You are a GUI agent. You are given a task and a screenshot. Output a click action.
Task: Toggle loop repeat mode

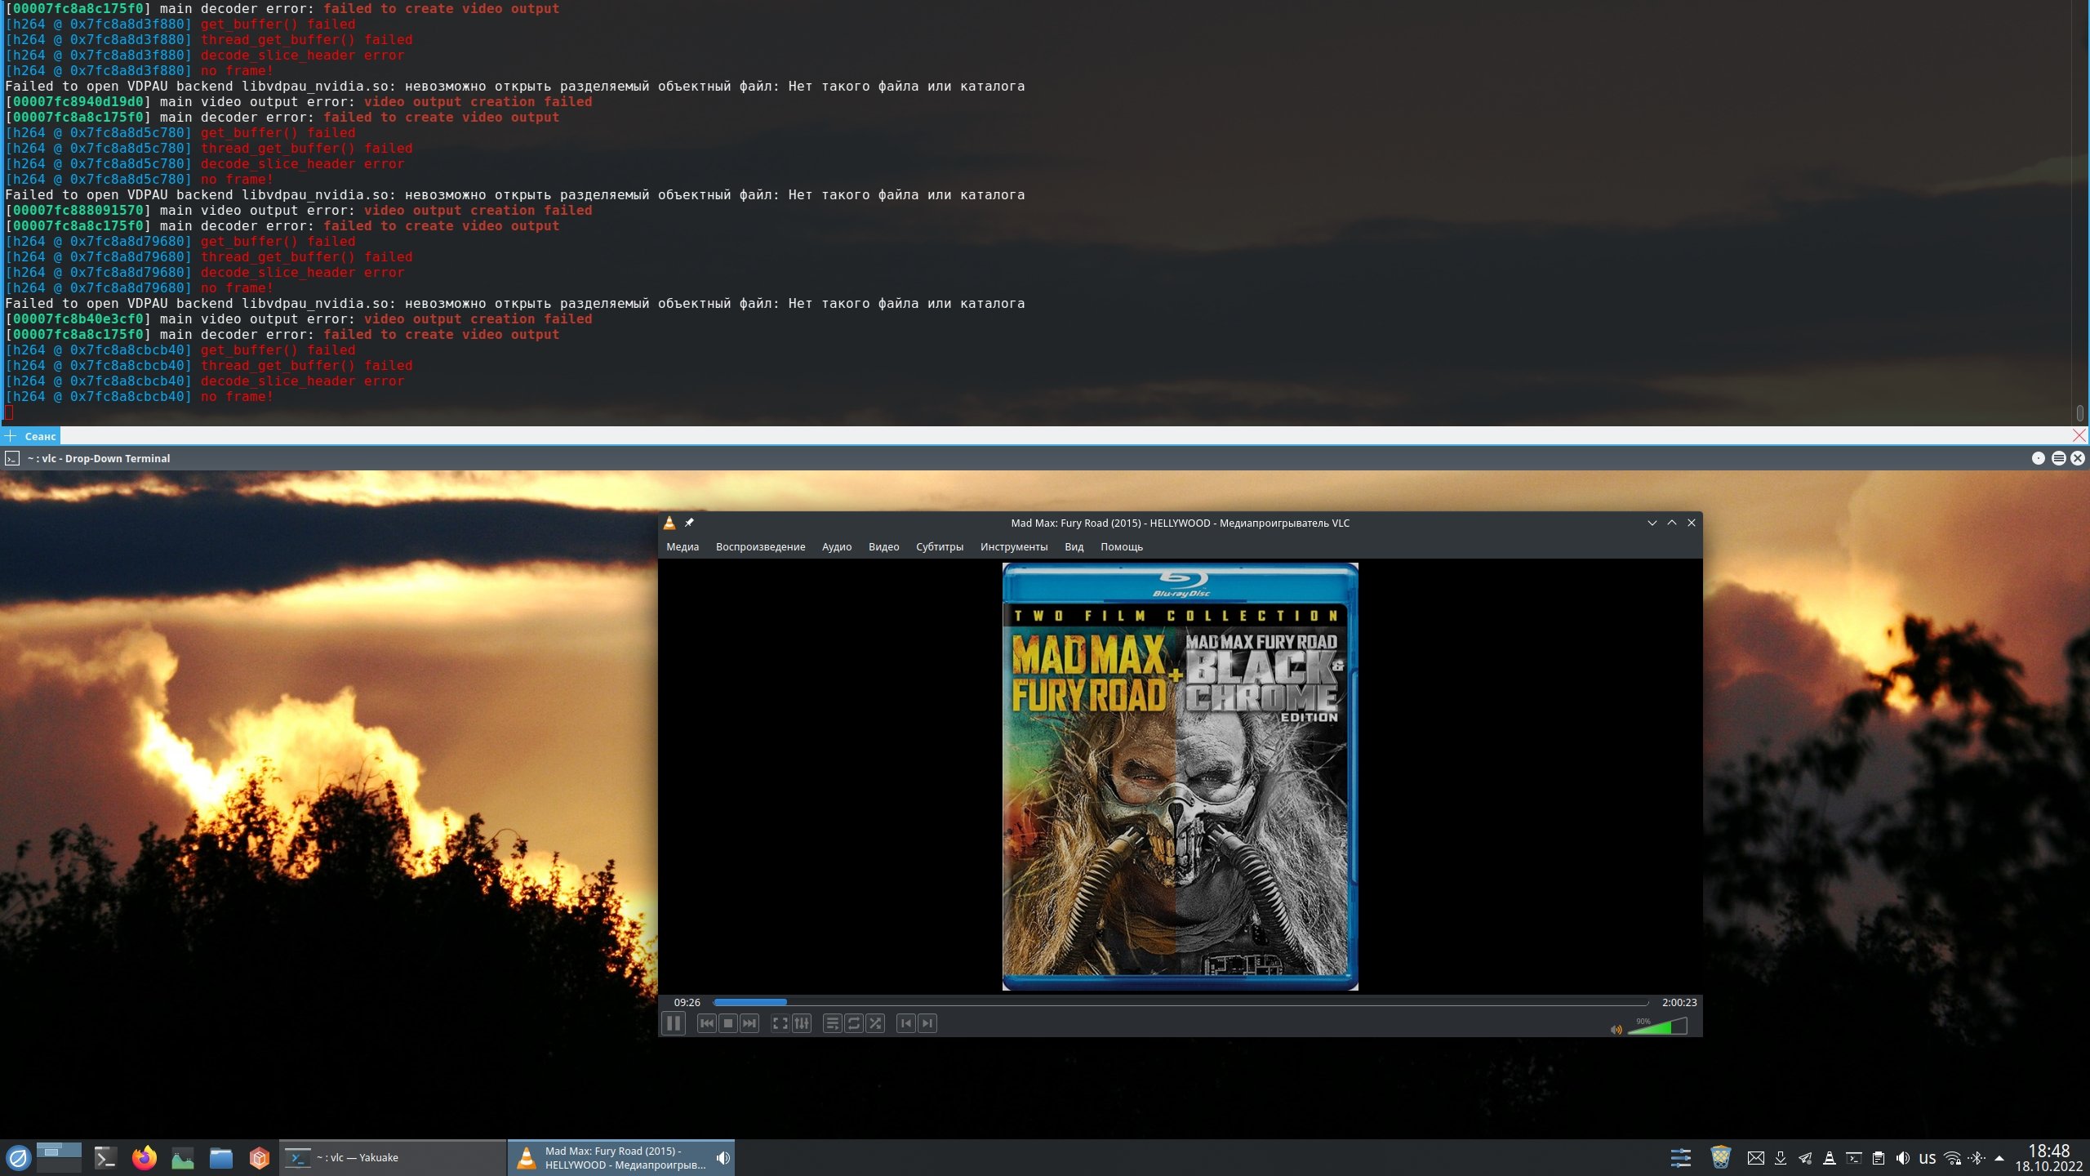(854, 1023)
